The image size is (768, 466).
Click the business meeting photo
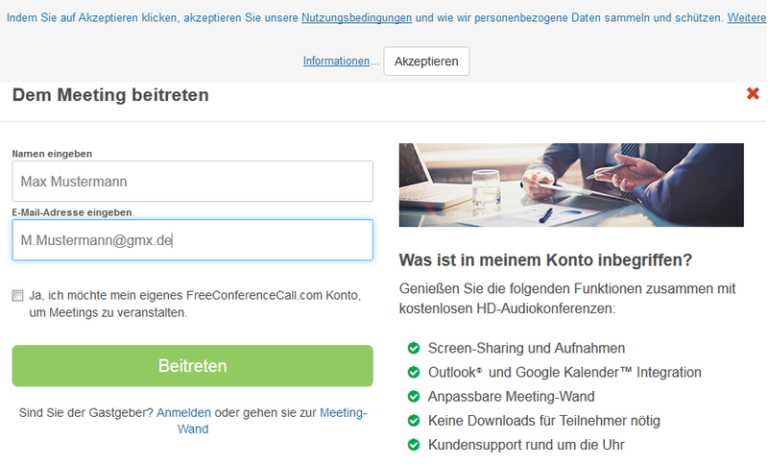click(x=571, y=184)
